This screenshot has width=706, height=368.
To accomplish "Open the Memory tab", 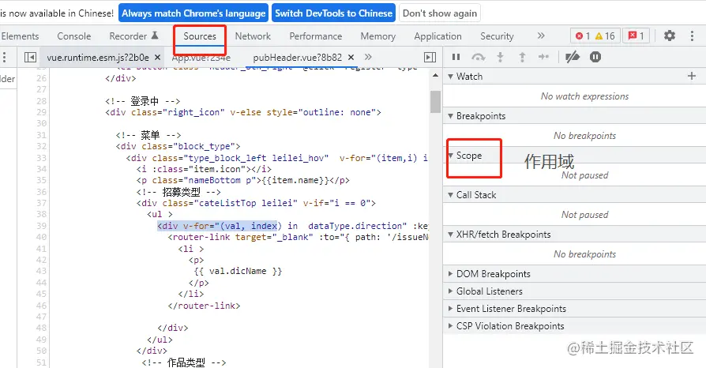I will [x=377, y=36].
